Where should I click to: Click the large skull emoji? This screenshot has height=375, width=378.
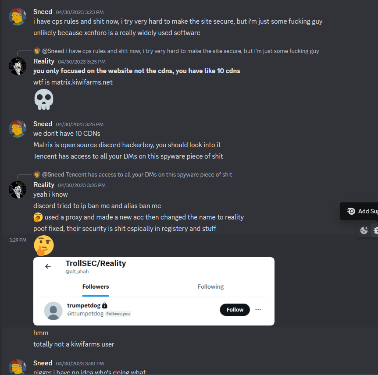[44, 99]
